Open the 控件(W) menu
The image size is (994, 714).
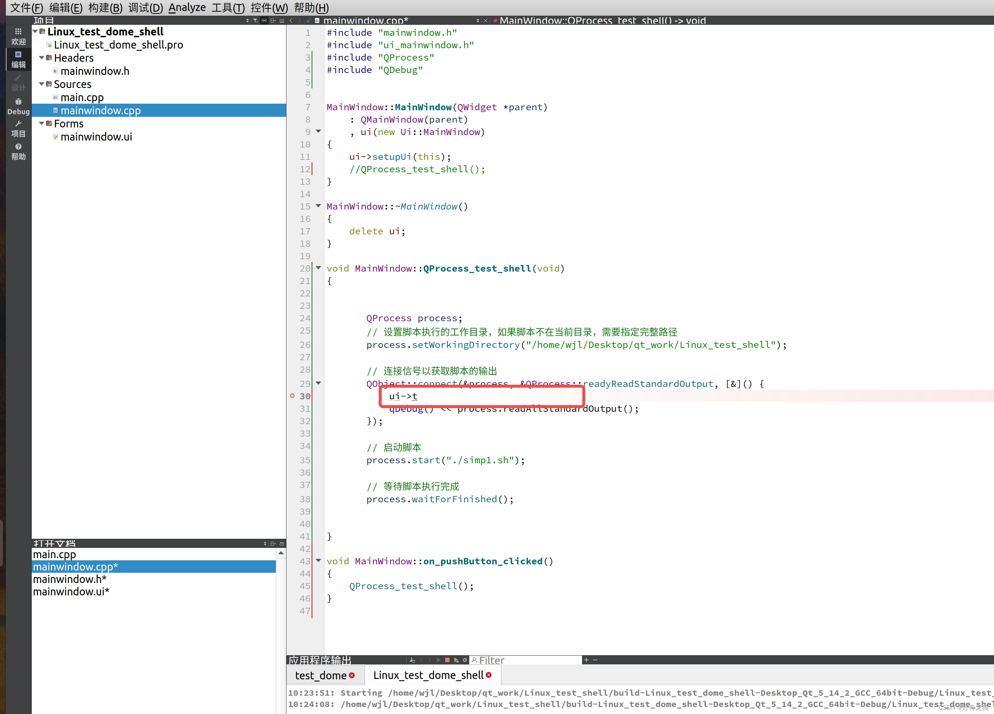coord(269,7)
